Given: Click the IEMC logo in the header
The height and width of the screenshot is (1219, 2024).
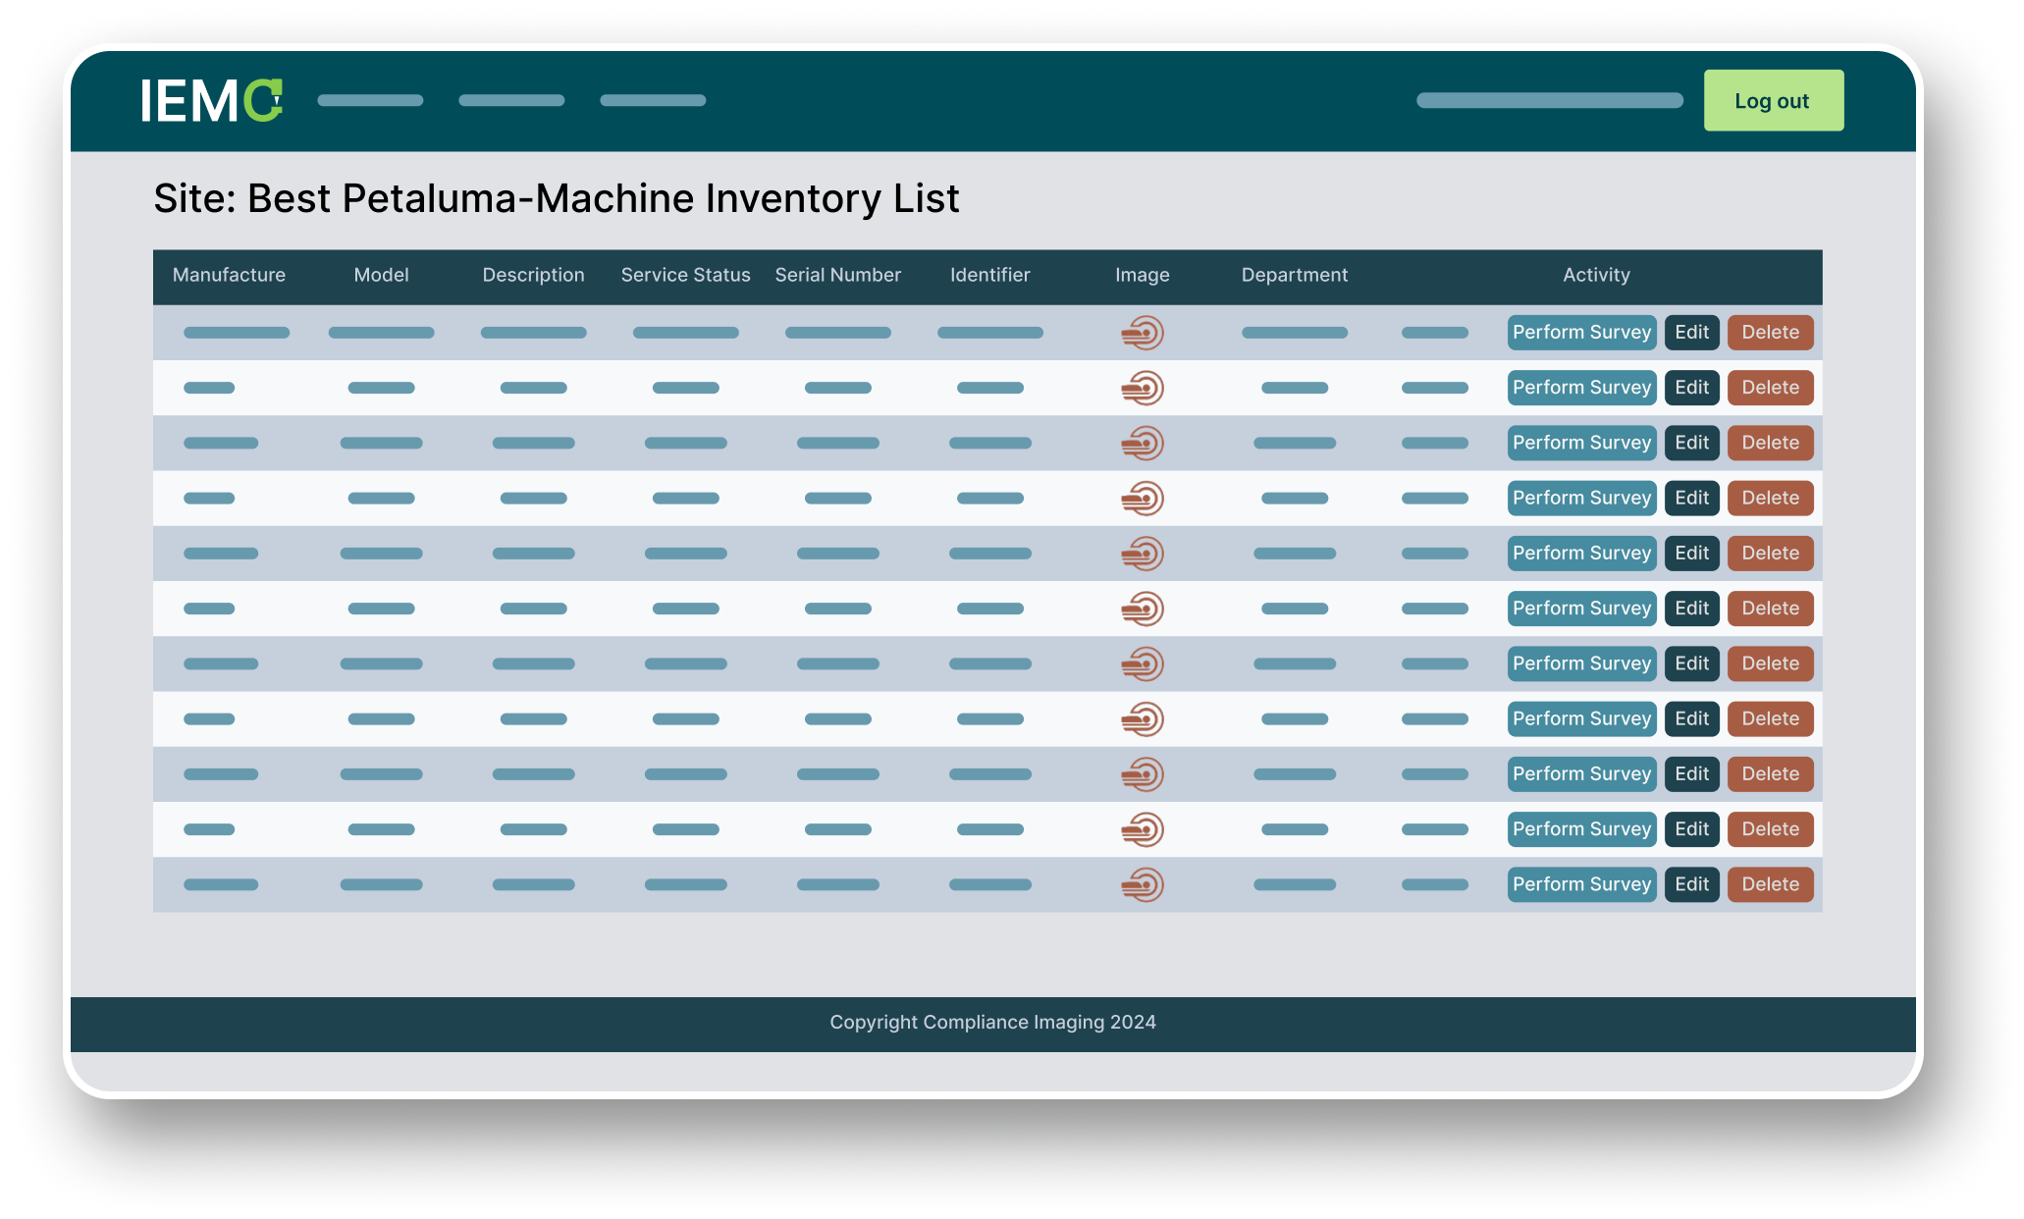Looking at the screenshot, I should pyautogui.click(x=211, y=100).
